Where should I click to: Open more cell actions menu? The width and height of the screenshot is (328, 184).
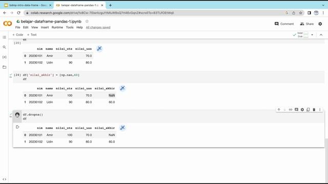click(x=320, y=109)
